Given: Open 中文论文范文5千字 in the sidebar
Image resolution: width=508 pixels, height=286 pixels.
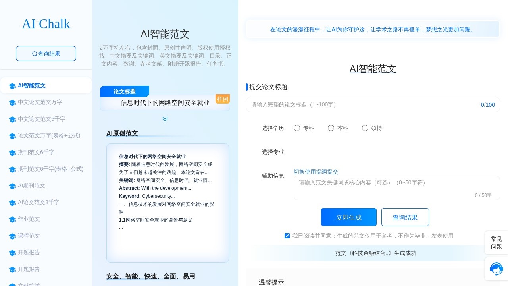Looking at the screenshot, I should pos(41,119).
